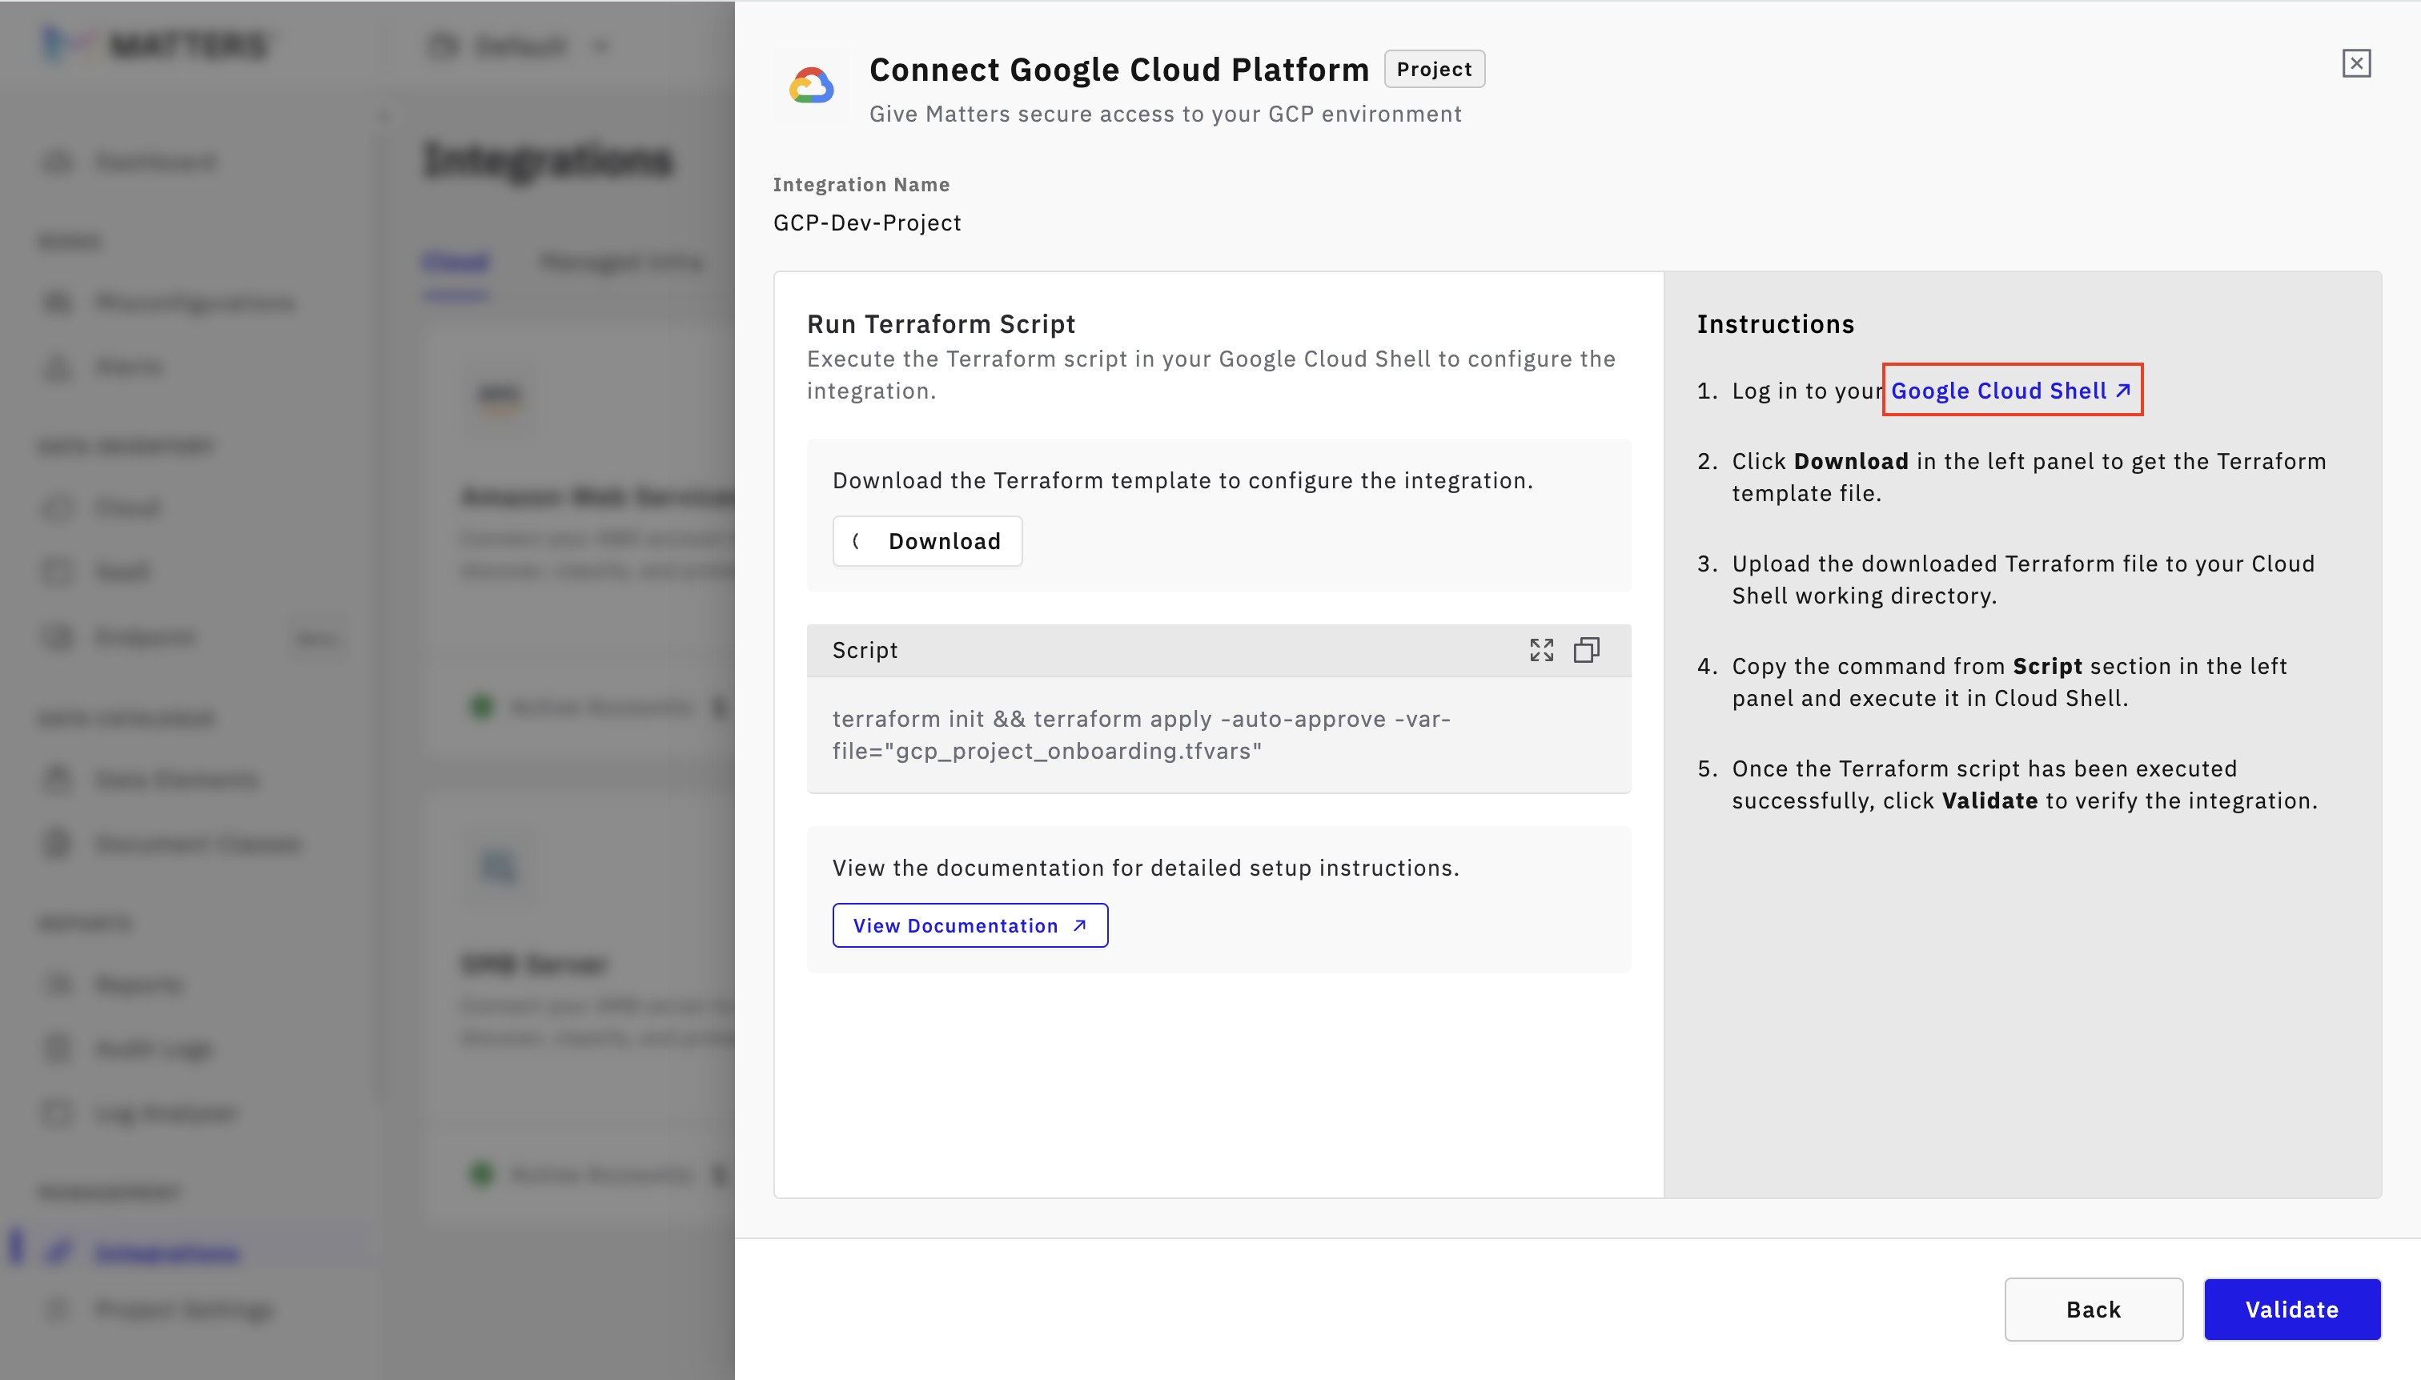Open Data Elements in the background sidebar
Viewport: 2421px width, 1380px height.
pos(176,779)
